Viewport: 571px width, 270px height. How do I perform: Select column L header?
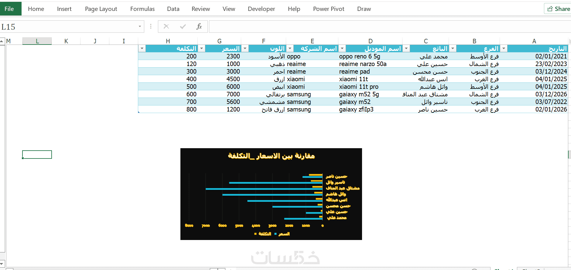37,41
